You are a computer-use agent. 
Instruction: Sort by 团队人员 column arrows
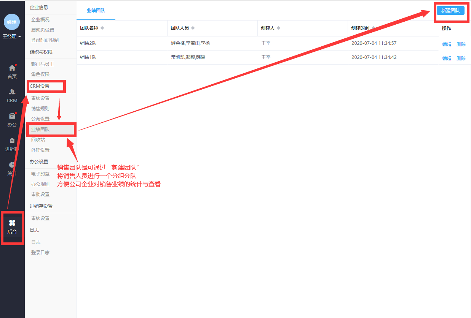tap(193, 28)
